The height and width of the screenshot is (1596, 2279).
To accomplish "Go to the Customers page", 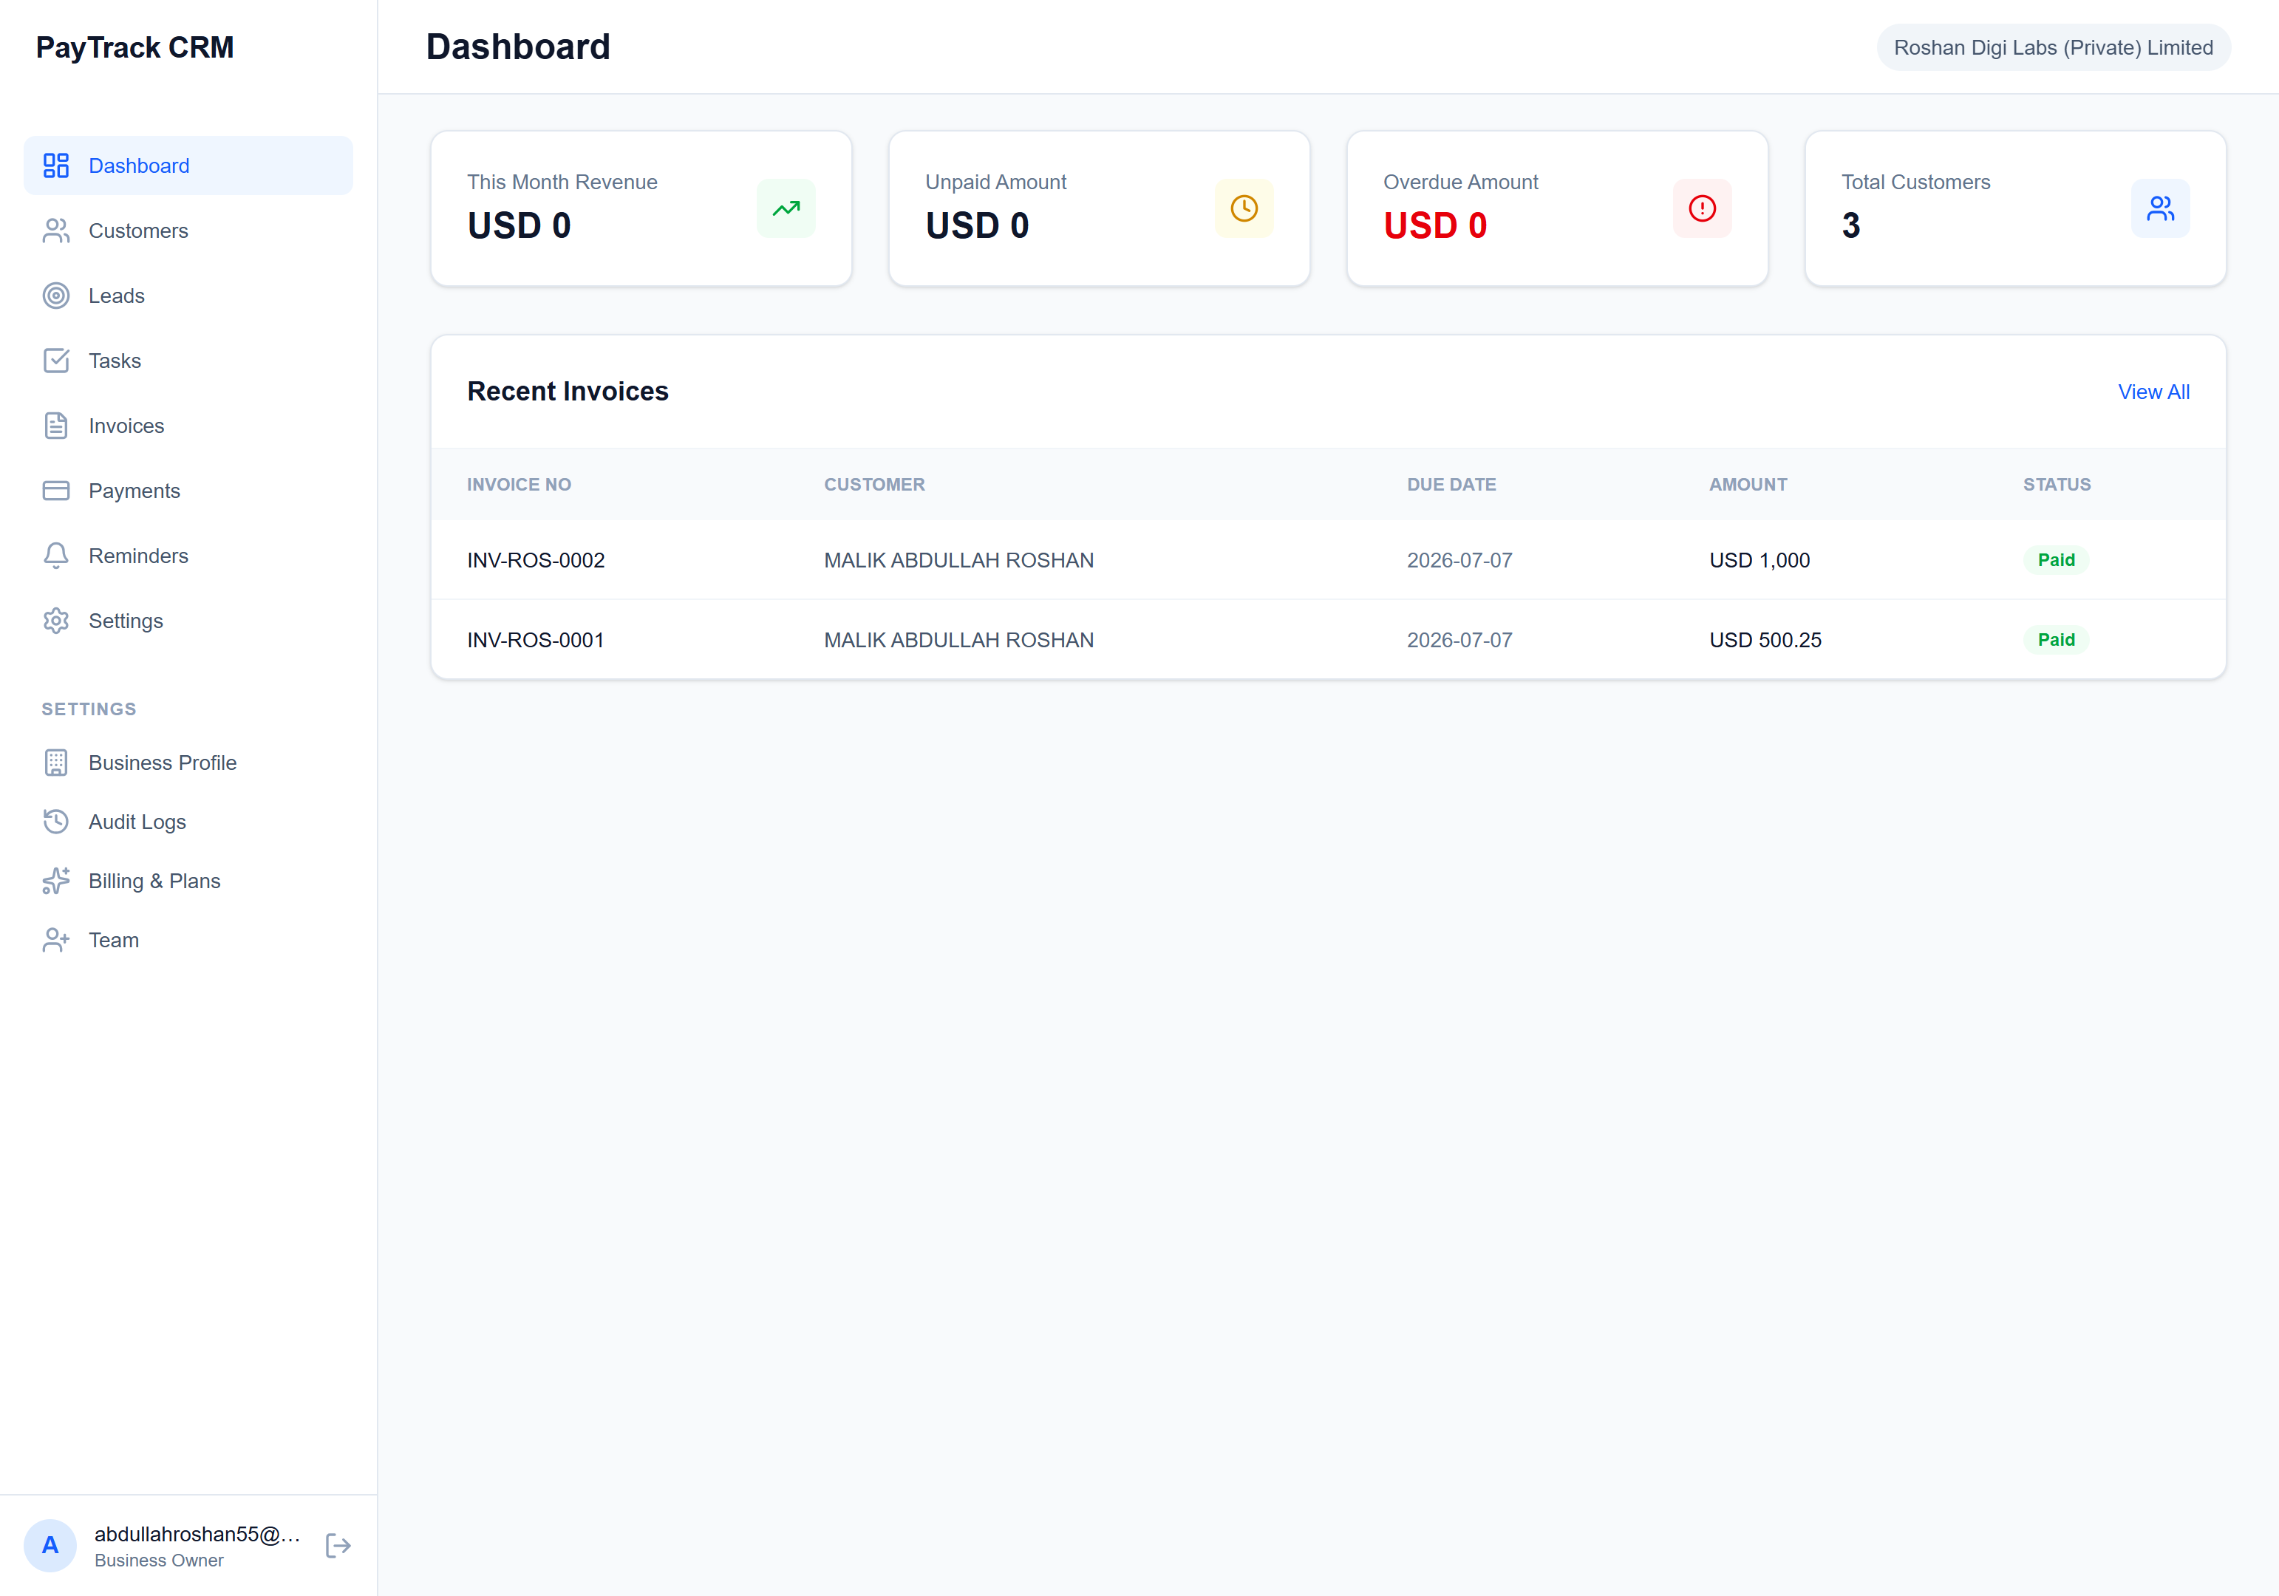I will 188,231.
